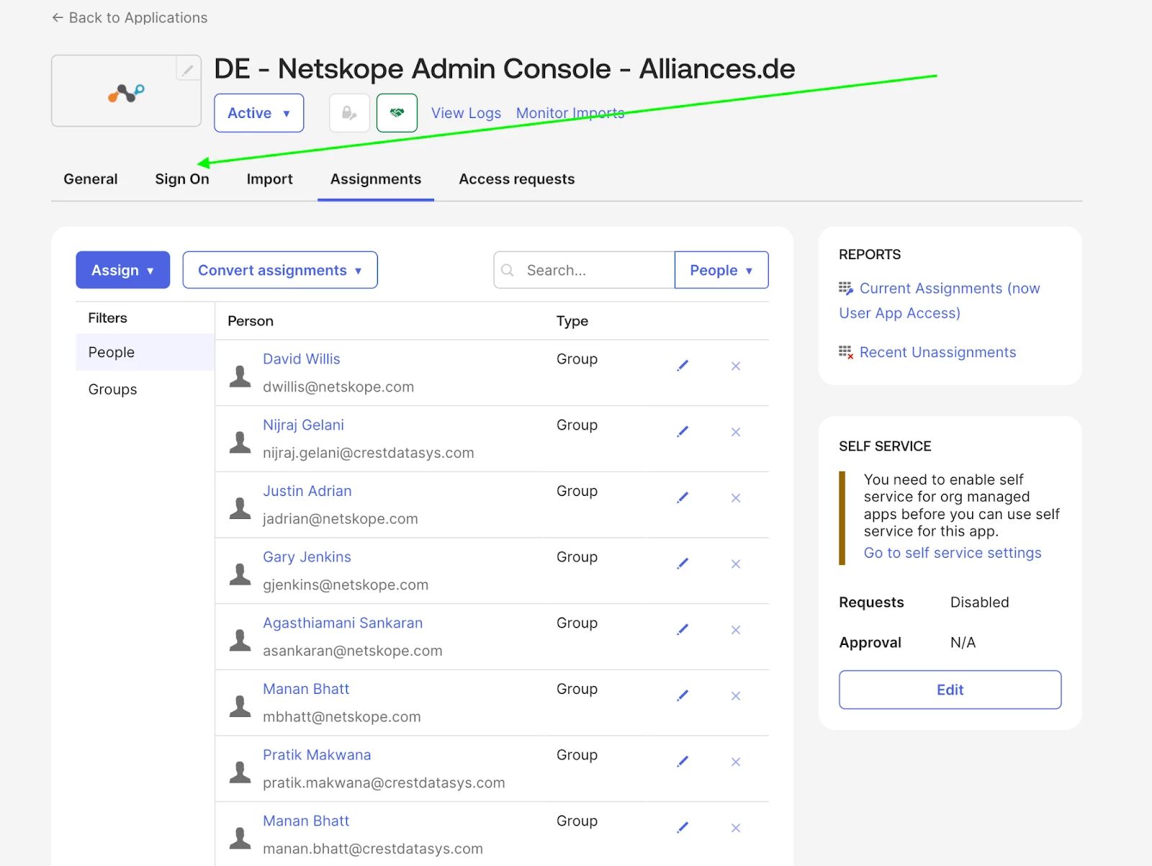Click the green handshake icon button
Viewport: 1152px width, 866px height.
click(x=397, y=113)
